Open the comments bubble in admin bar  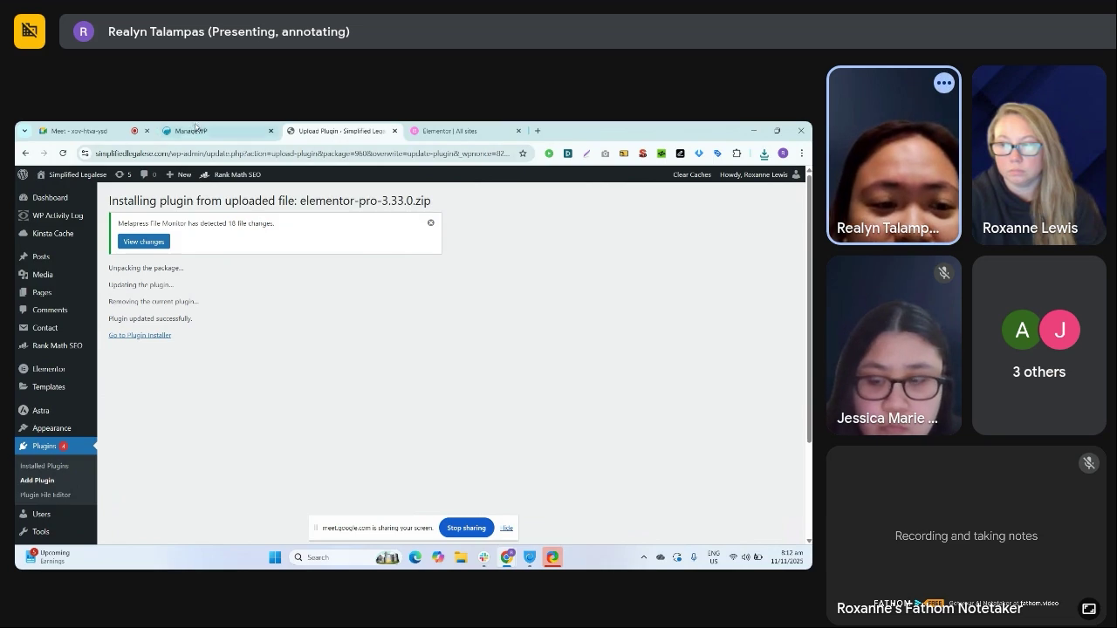click(147, 174)
